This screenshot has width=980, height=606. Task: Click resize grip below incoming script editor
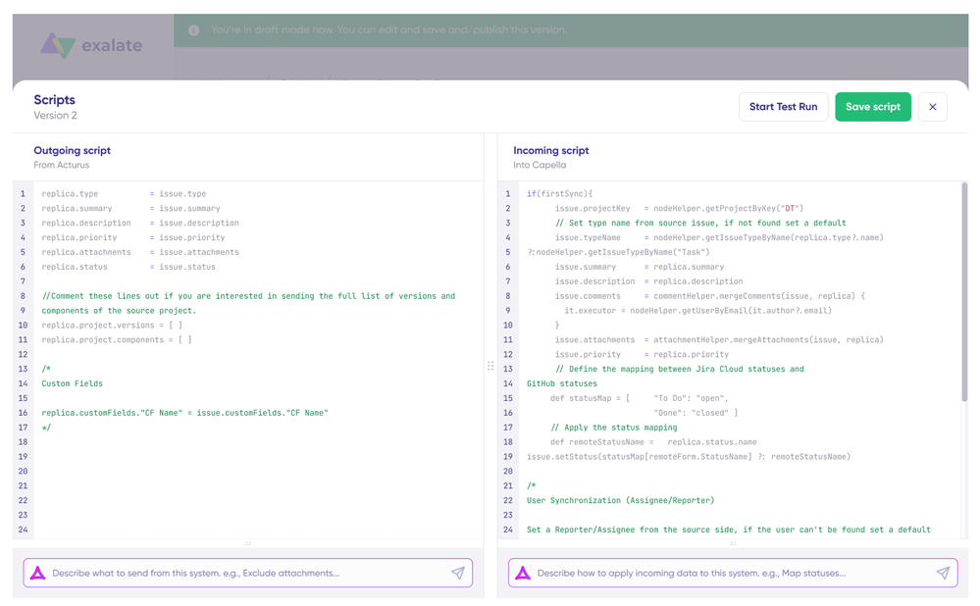(732, 543)
